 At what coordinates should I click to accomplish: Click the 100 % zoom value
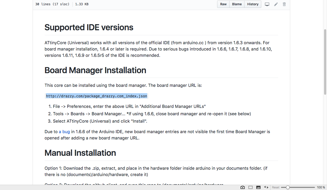(x=321, y=187)
